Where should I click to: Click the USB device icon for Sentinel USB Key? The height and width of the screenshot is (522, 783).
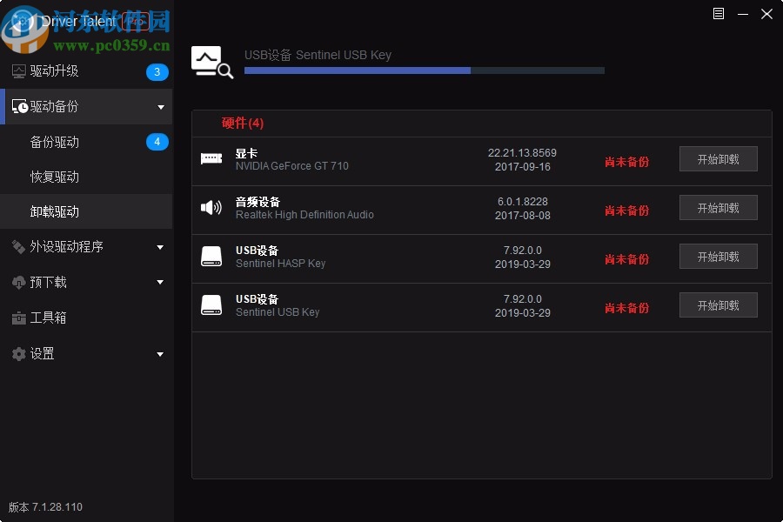pyautogui.click(x=211, y=304)
